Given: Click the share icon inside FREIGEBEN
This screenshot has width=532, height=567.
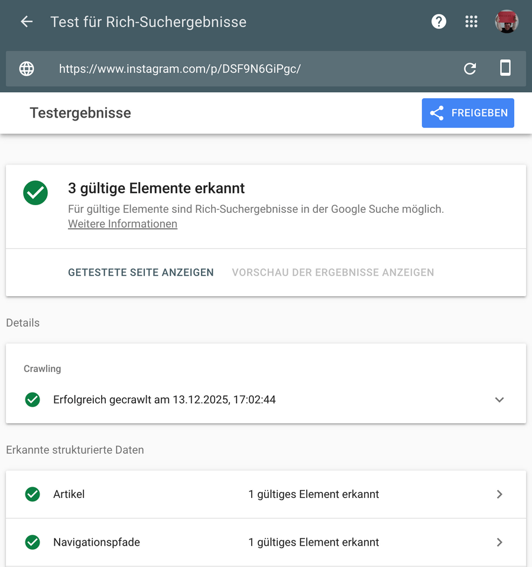Looking at the screenshot, I should [437, 113].
